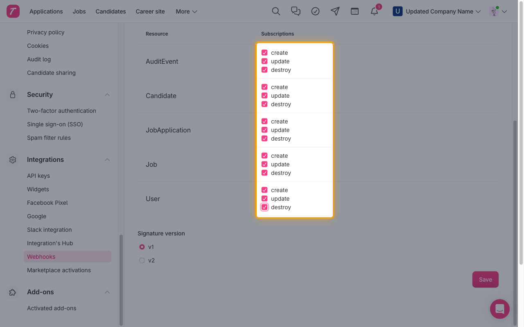
Task: Click the paper plane send icon
Action: (335, 11)
